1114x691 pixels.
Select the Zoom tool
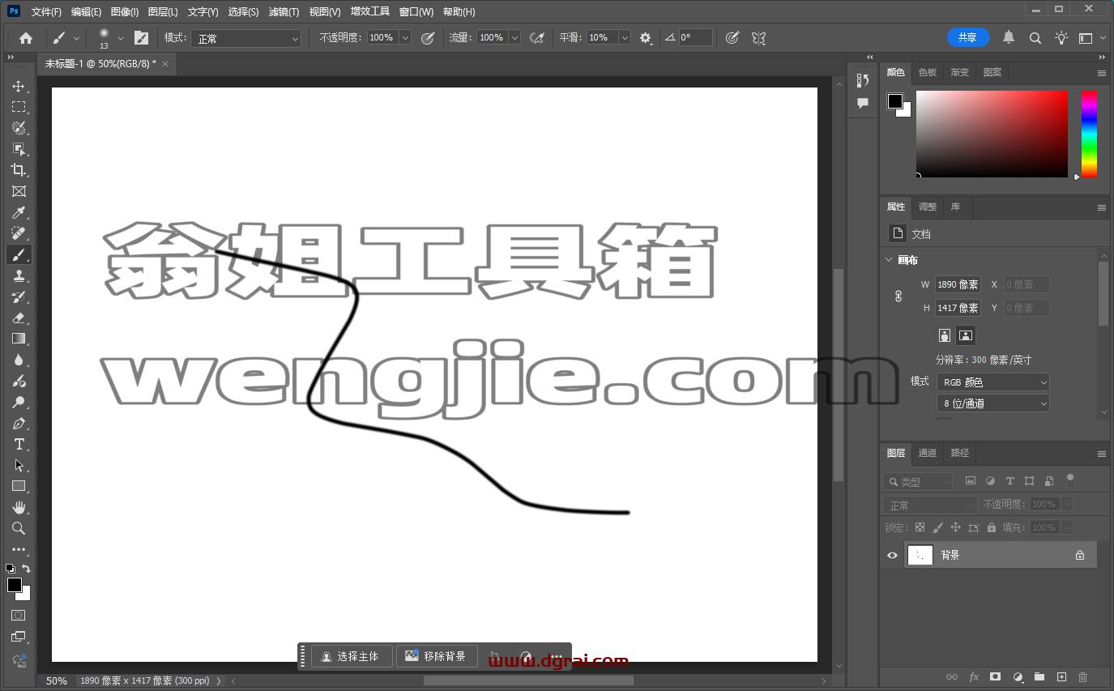coord(19,528)
